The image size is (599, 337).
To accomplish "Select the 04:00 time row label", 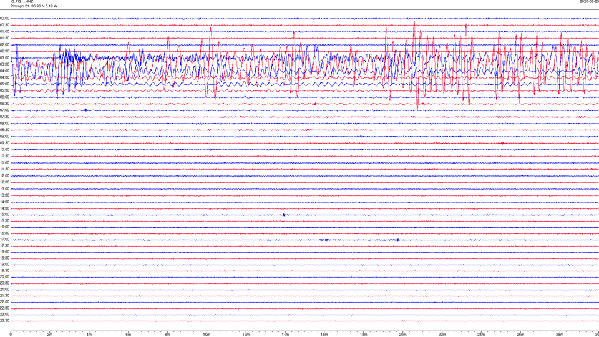I will pos(4,71).
